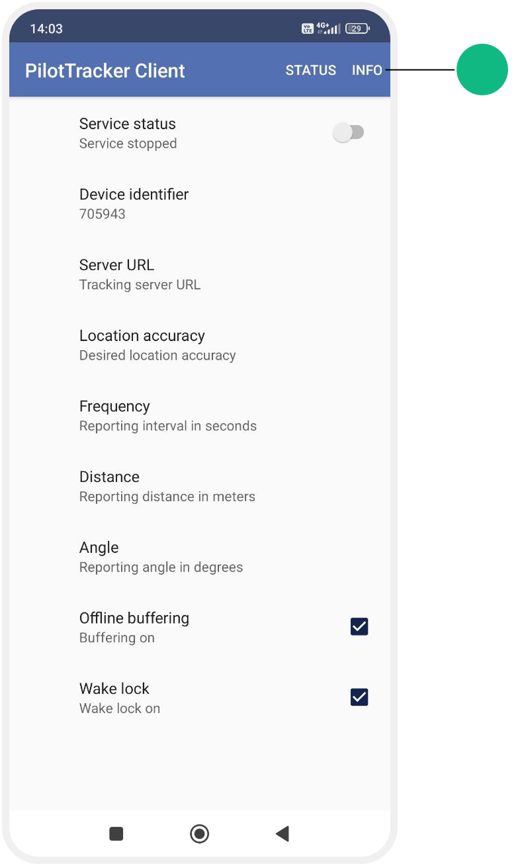This screenshot has height=866, width=524.
Task: Uncheck the Offline buffering checkbox
Action: point(359,626)
